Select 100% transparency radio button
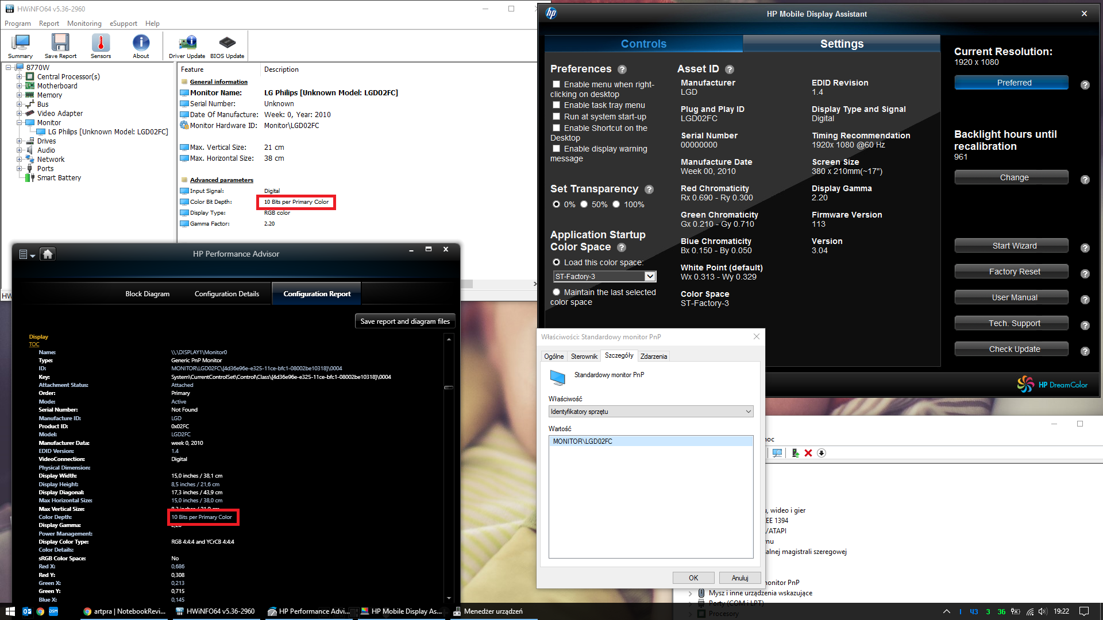 point(616,204)
